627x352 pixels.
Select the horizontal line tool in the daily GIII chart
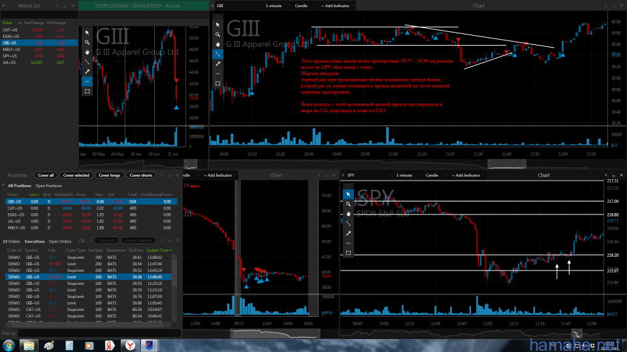click(x=87, y=81)
